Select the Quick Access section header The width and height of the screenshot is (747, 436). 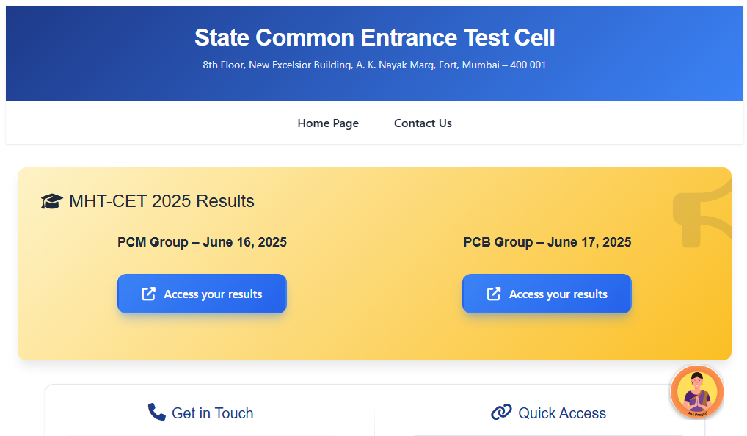point(562,413)
